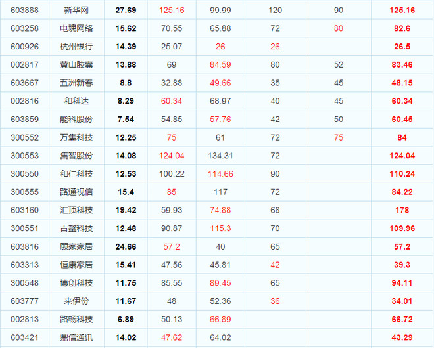Click bold price 24.66 in 顾家家居 row
Screen dimensions: 434x348
126,247
